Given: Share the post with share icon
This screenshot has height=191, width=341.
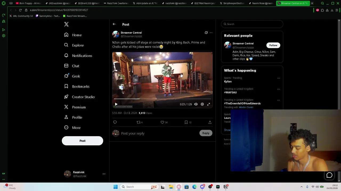Looking at the screenshot, I should pyautogui.click(x=210, y=122).
